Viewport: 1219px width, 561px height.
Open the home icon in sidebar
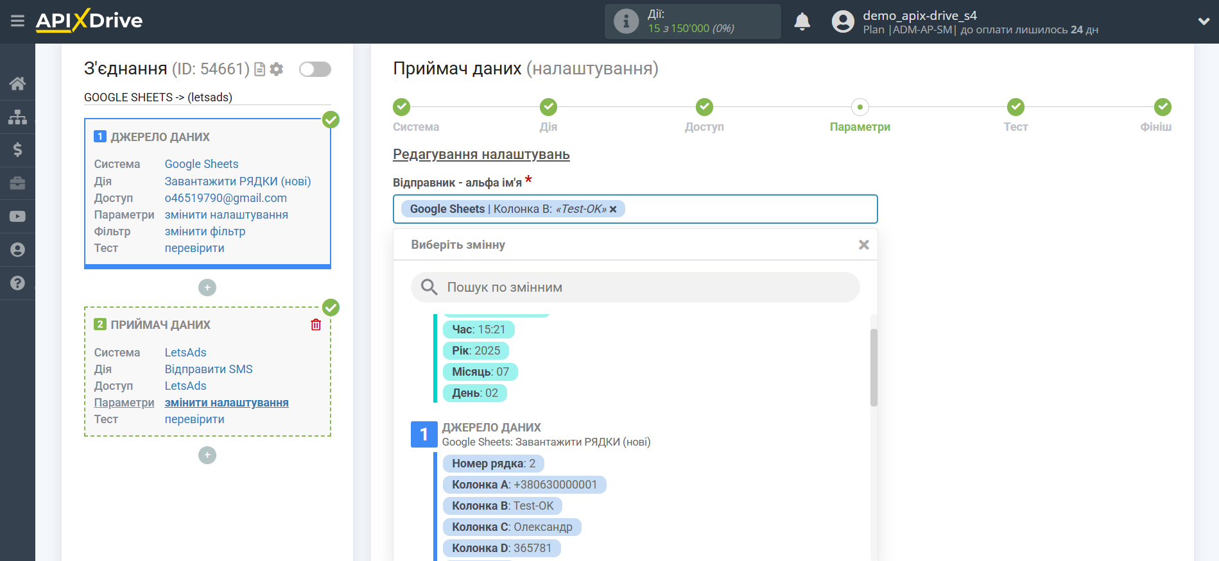pos(17,83)
